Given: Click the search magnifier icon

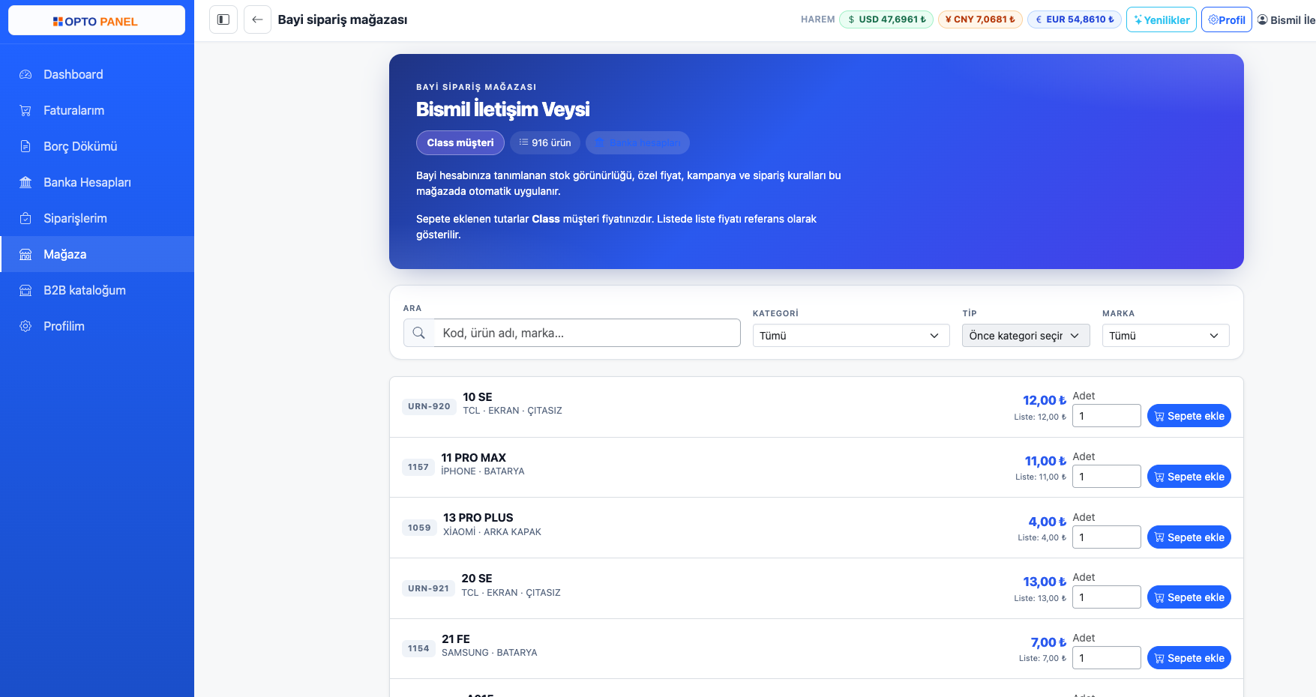Looking at the screenshot, I should (419, 333).
